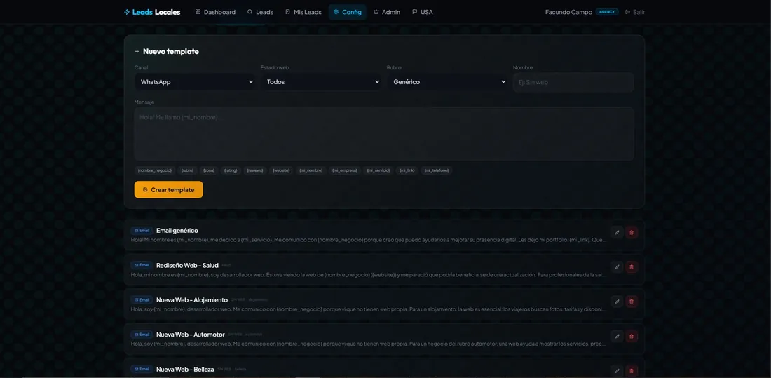The height and width of the screenshot is (378, 771).
Task: Insert the {mi_empresa} variable chip
Action: (345, 170)
